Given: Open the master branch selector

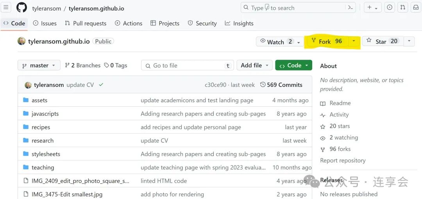Looking at the screenshot, I should click(x=39, y=65).
